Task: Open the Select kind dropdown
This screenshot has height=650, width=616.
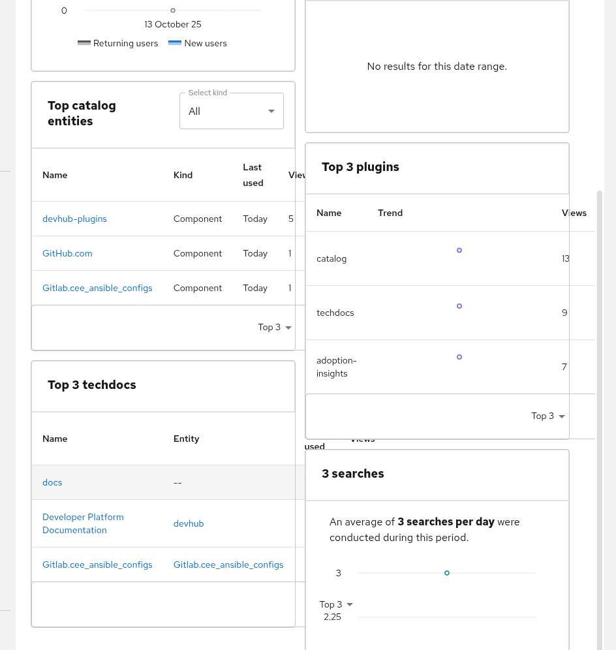Action: pyautogui.click(x=231, y=112)
